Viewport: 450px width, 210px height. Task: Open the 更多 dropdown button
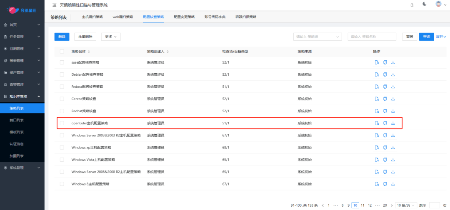[x=110, y=37]
